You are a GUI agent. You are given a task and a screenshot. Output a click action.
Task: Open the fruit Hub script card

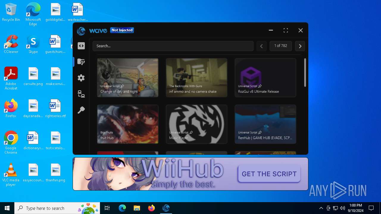click(x=128, y=124)
